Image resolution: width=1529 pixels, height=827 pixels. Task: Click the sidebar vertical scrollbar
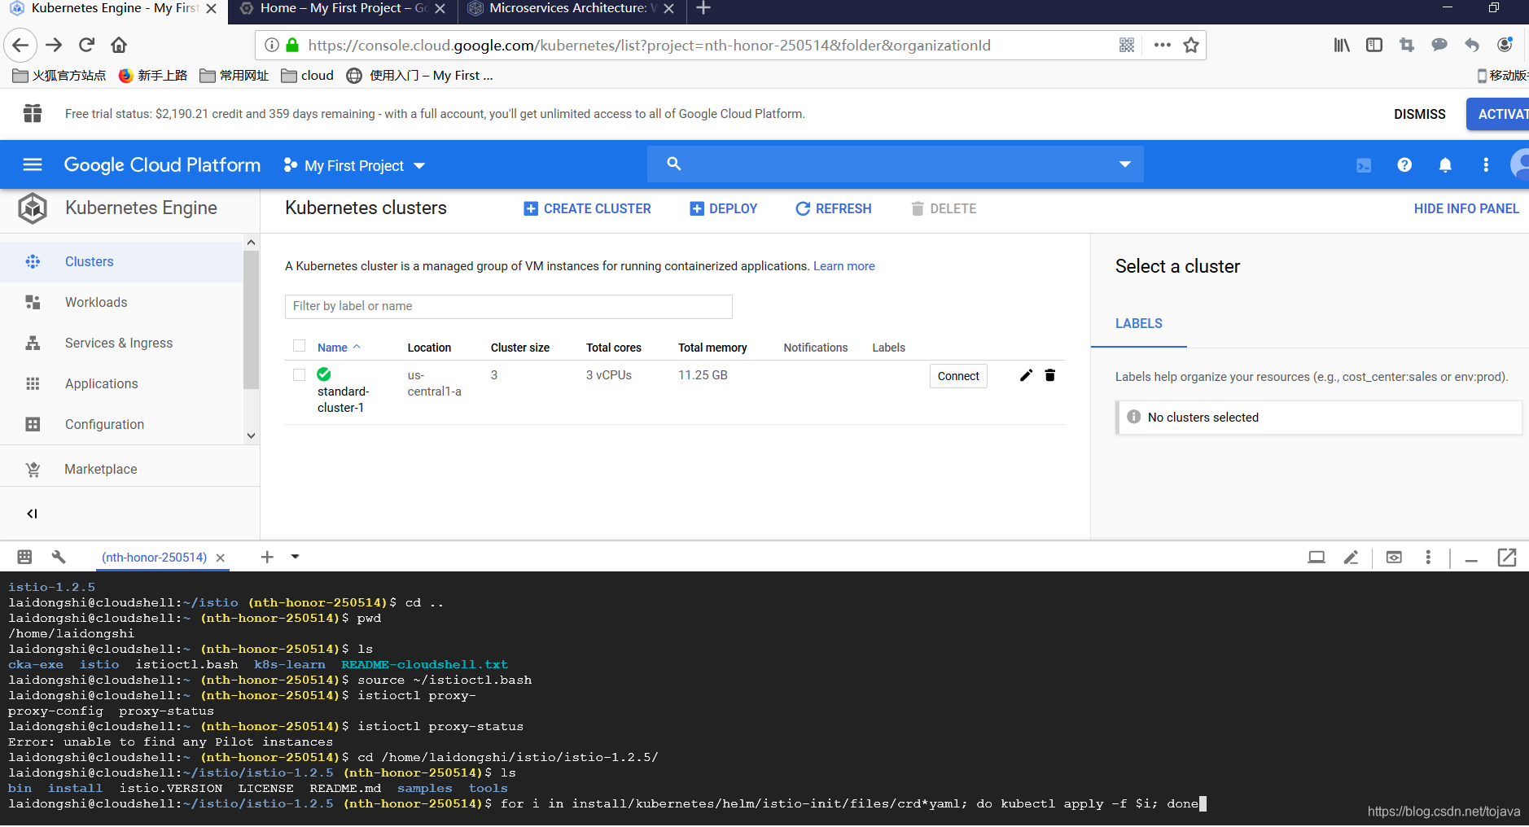251,320
